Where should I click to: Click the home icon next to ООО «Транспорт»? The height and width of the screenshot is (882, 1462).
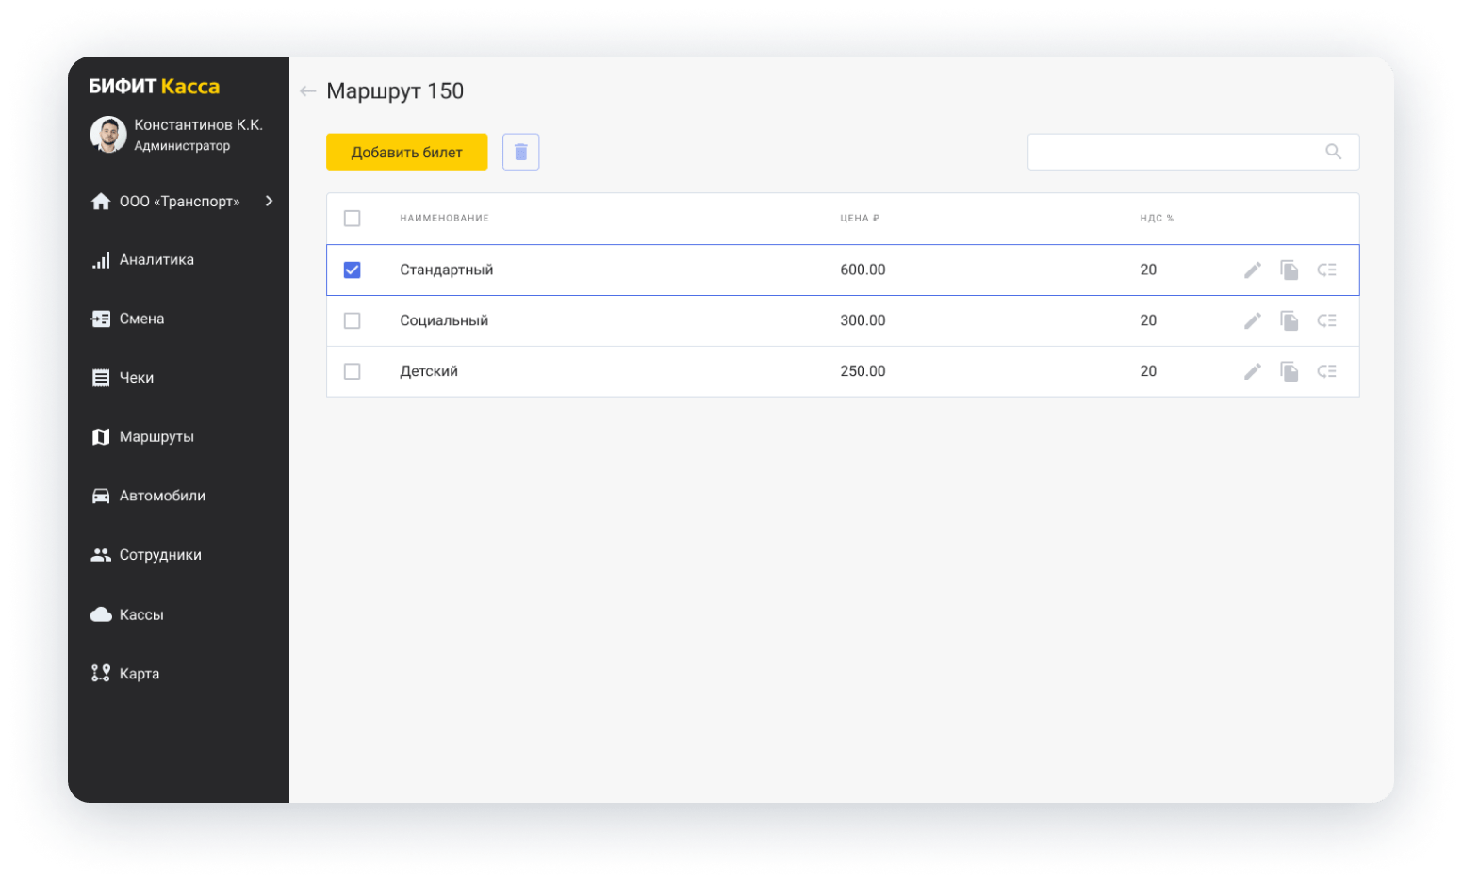click(x=101, y=202)
